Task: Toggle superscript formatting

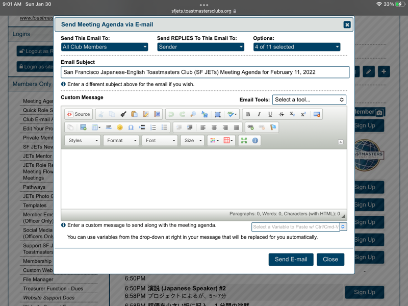Action: click(x=303, y=114)
